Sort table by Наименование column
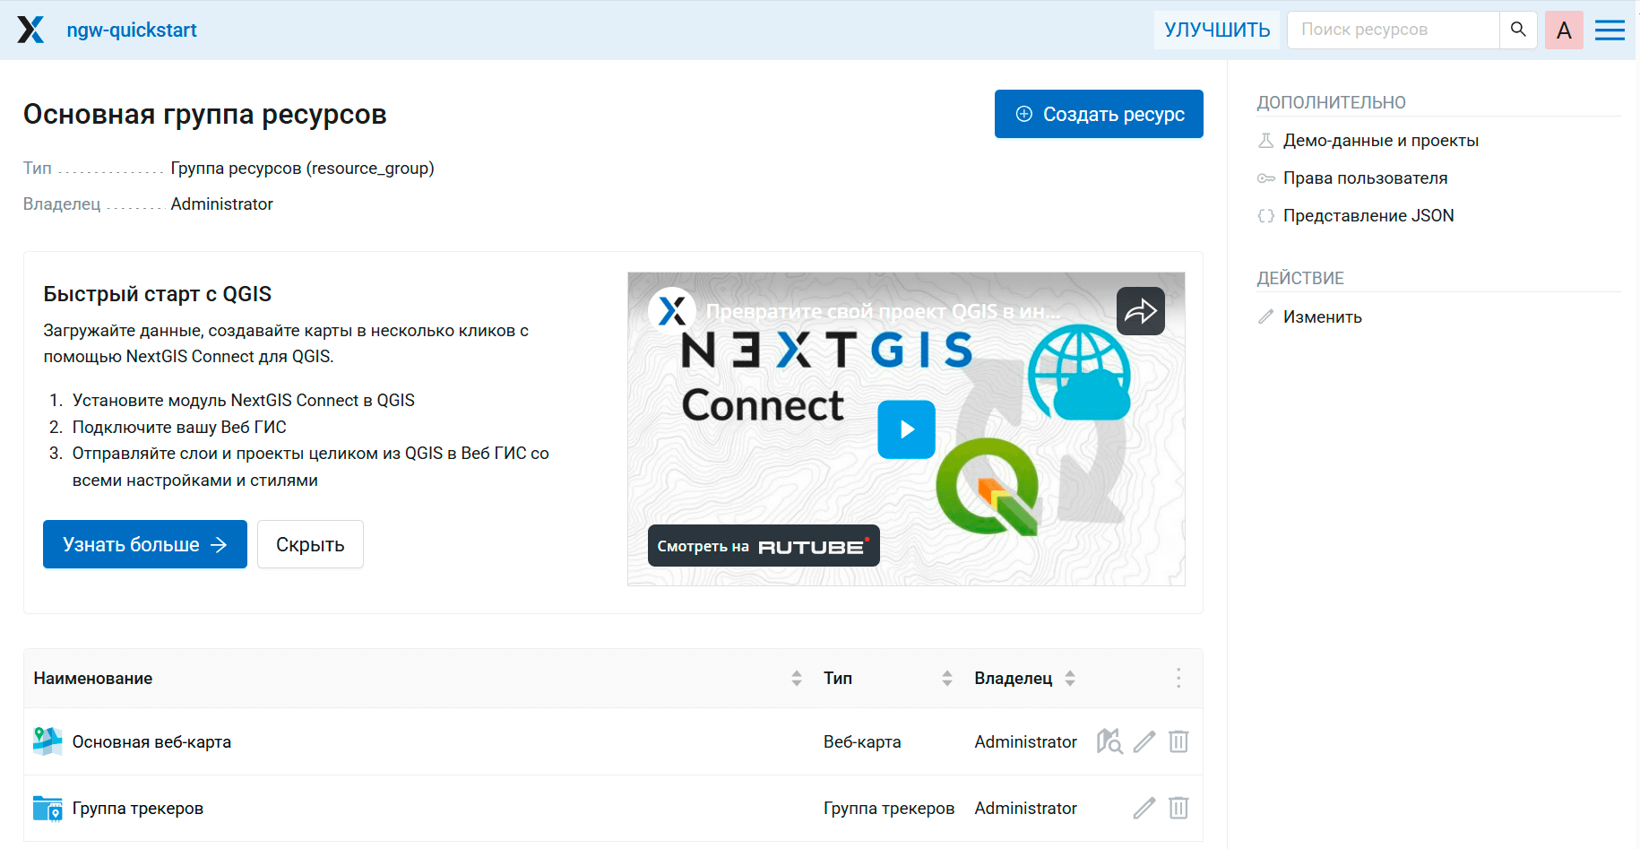1640x849 pixels. click(x=797, y=679)
